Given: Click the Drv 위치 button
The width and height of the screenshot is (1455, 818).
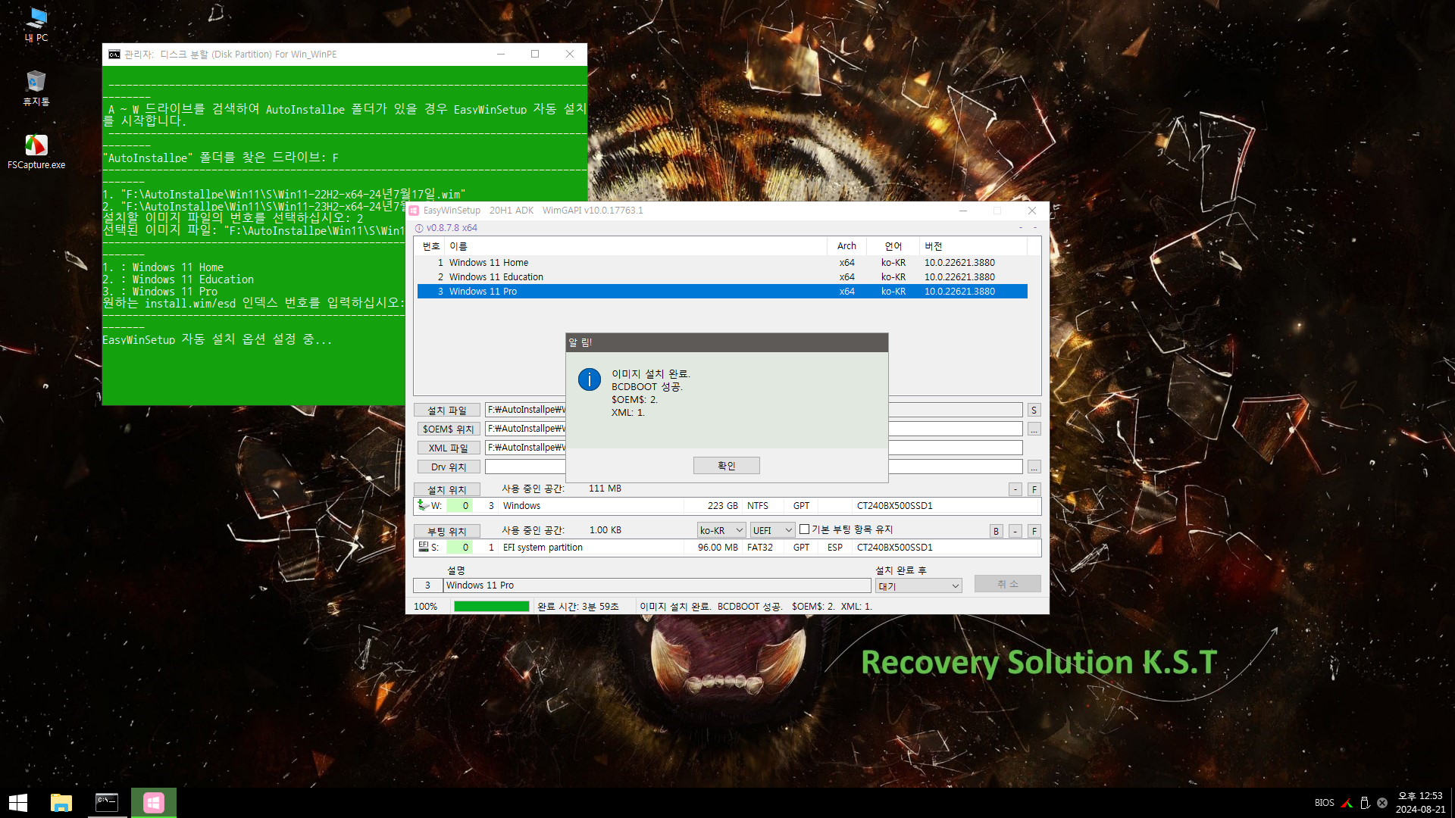Looking at the screenshot, I should 447,467.
